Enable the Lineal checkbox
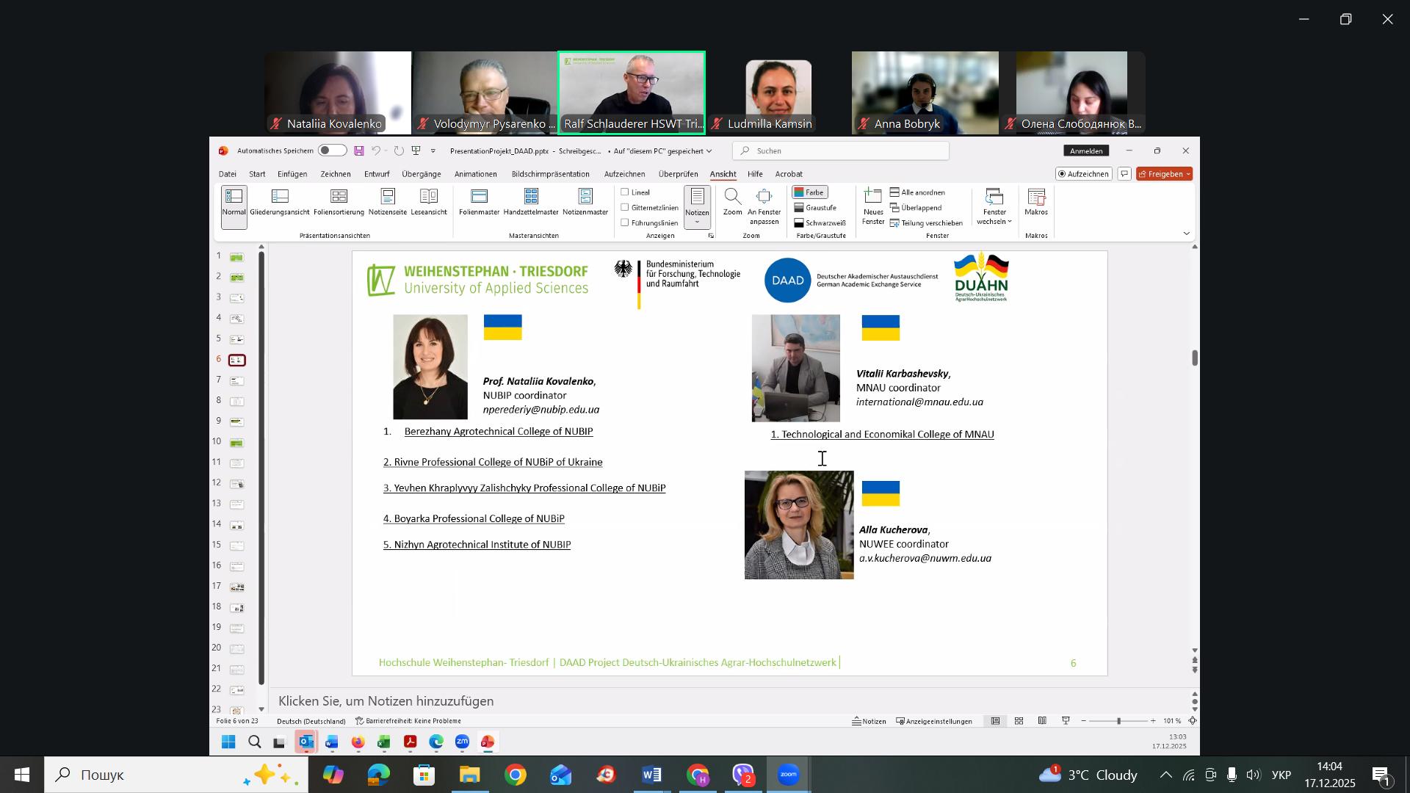 coord(625,192)
